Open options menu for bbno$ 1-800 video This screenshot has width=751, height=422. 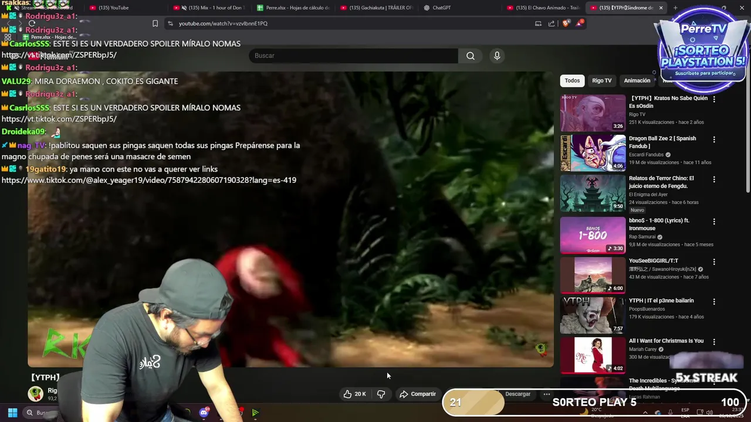tap(714, 222)
